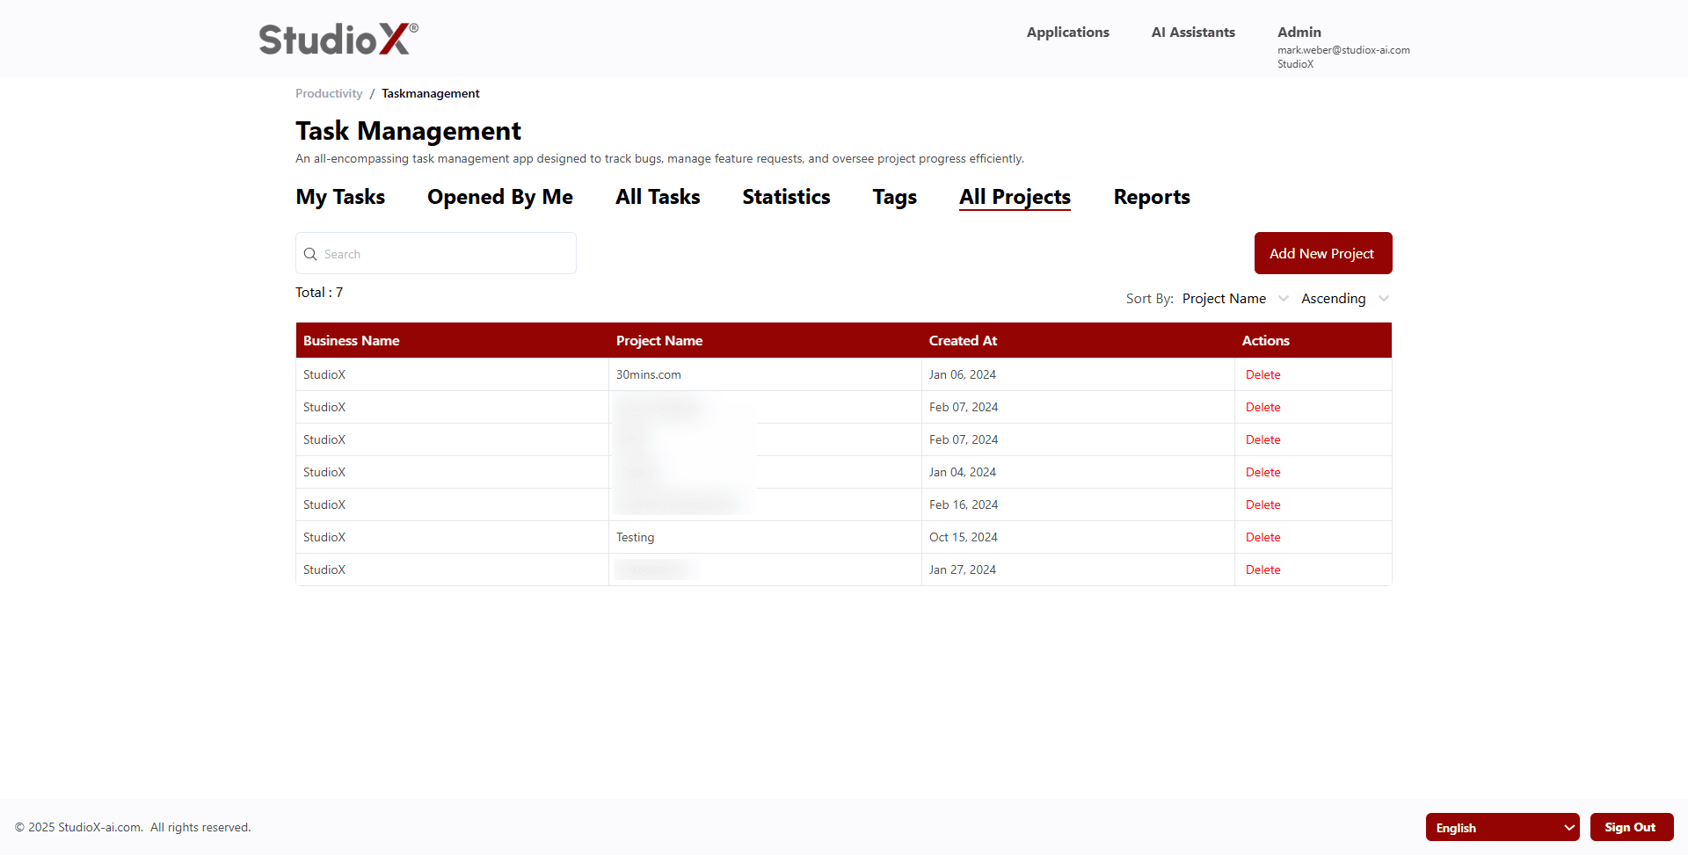
Task: Open the Ascending sort order dropdown
Action: (x=1342, y=298)
